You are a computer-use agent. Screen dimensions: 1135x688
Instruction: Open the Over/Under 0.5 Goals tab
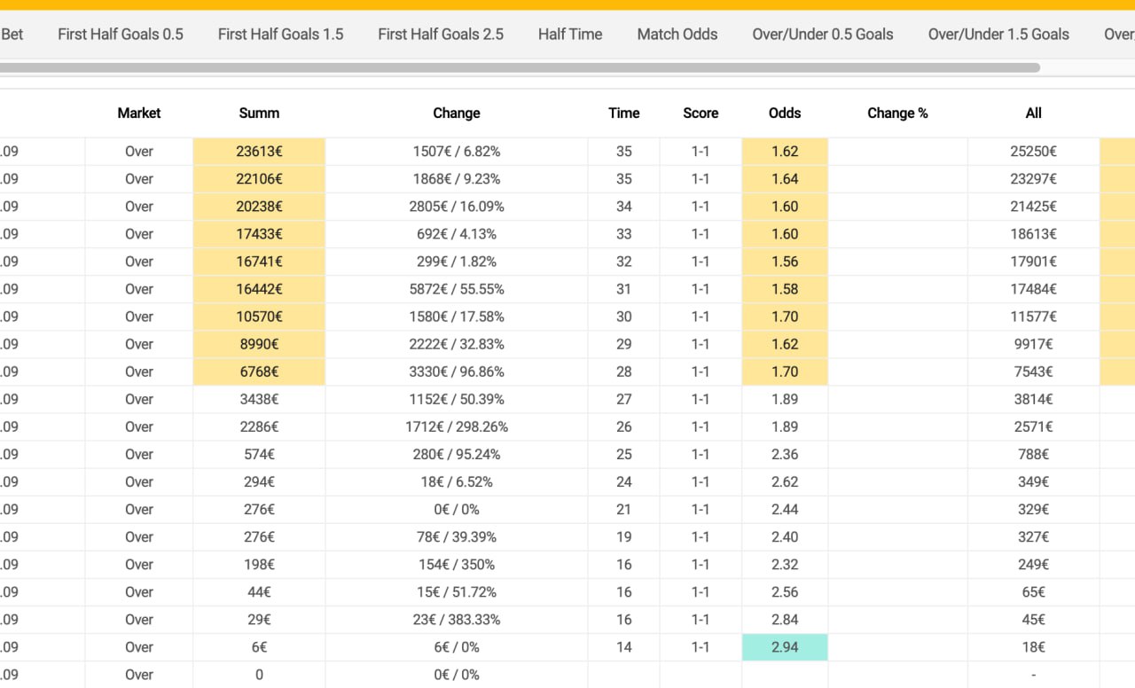click(823, 35)
